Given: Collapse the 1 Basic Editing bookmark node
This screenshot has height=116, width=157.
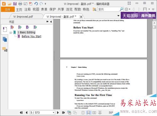Looking at the screenshot, I should pyautogui.click(x=11, y=33).
